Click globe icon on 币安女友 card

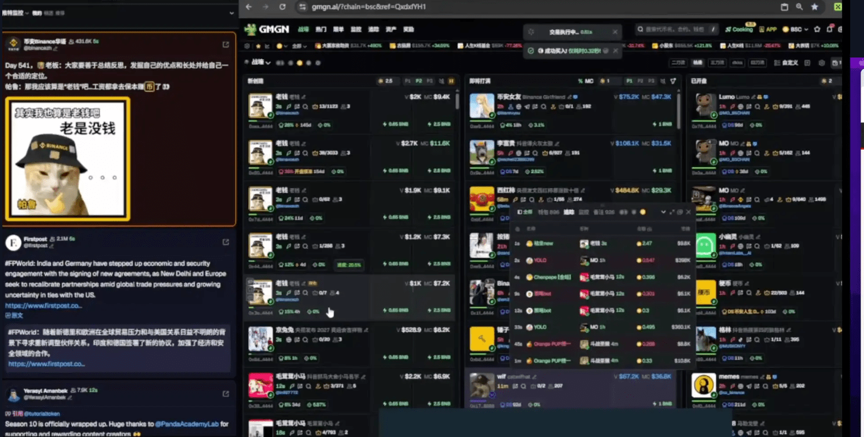click(519, 106)
